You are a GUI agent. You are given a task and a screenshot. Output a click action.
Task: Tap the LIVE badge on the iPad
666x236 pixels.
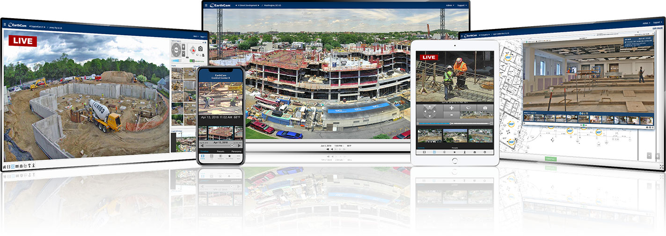[x=429, y=57]
